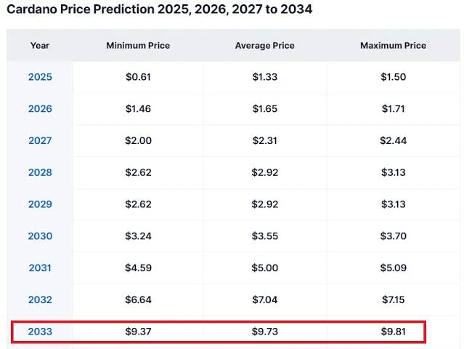The width and height of the screenshot is (464, 349).
Task: Open the 2031 year link
Action: 40,268
